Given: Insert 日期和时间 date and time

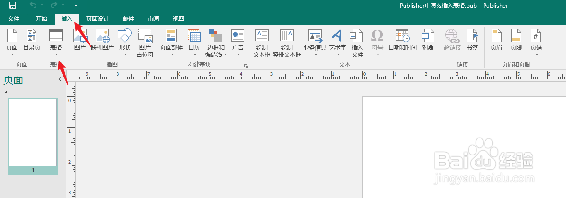Looking at the screenshot, I should point(403,40).
